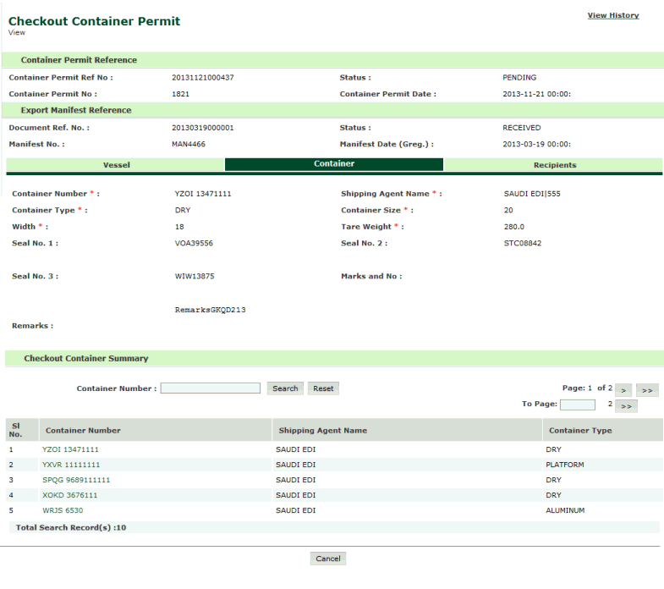Jump to last page using double arrow beside next
The image size is (664, 589).
[646, 389]
